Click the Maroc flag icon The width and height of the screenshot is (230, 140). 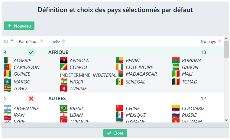(x=8, y=82)
